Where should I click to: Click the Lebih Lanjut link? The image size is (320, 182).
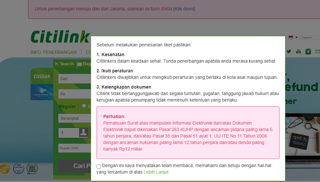pos(156,172)
